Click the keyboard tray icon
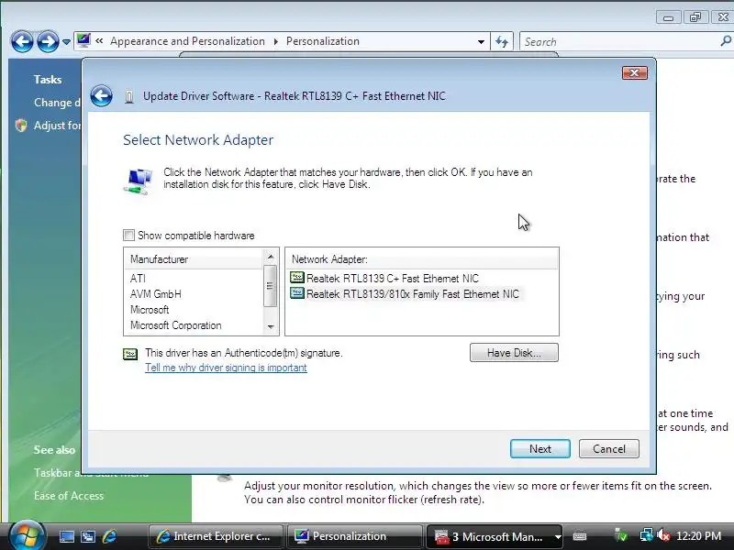 point(580,536)
